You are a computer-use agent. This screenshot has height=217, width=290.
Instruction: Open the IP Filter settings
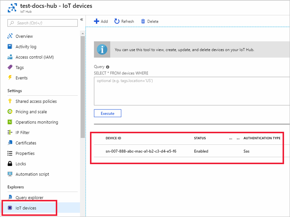point(23,133)
